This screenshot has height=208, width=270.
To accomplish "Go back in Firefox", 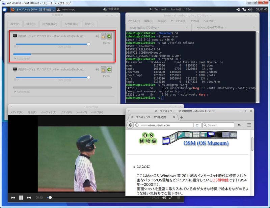I will (130, 125).
